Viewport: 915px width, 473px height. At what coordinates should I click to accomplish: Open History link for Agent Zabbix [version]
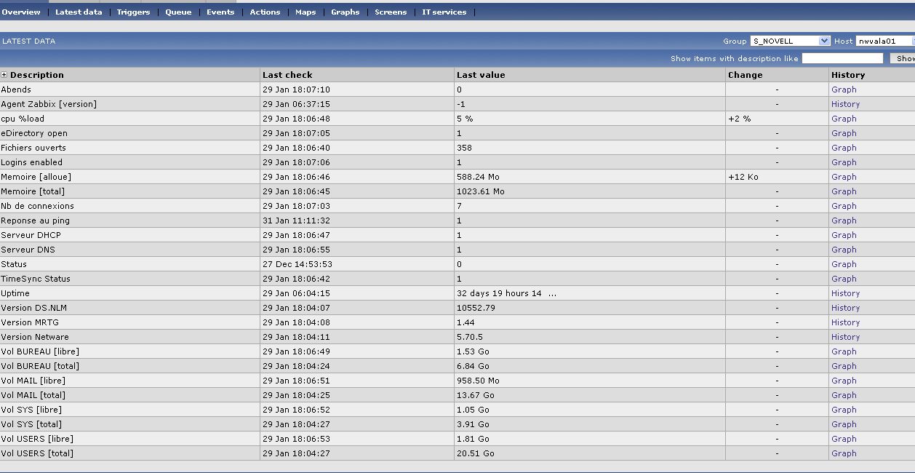(845, 104)
